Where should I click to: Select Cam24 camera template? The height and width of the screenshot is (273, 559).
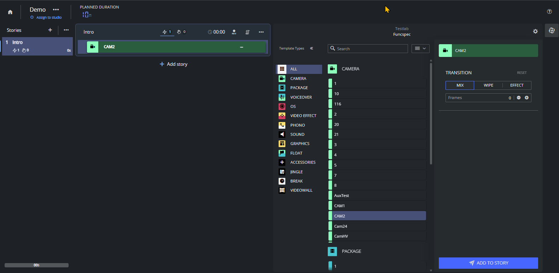pos(377,226)
